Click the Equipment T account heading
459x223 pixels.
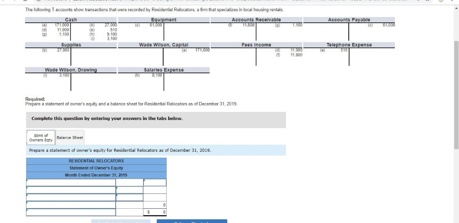click(164, 20)
